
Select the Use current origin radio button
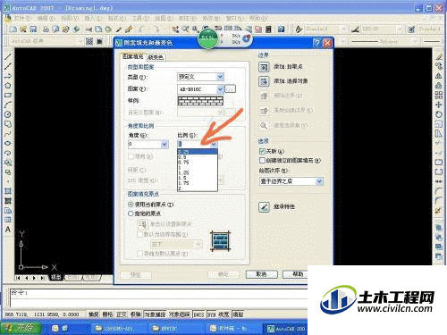click(x=131, y=205)
